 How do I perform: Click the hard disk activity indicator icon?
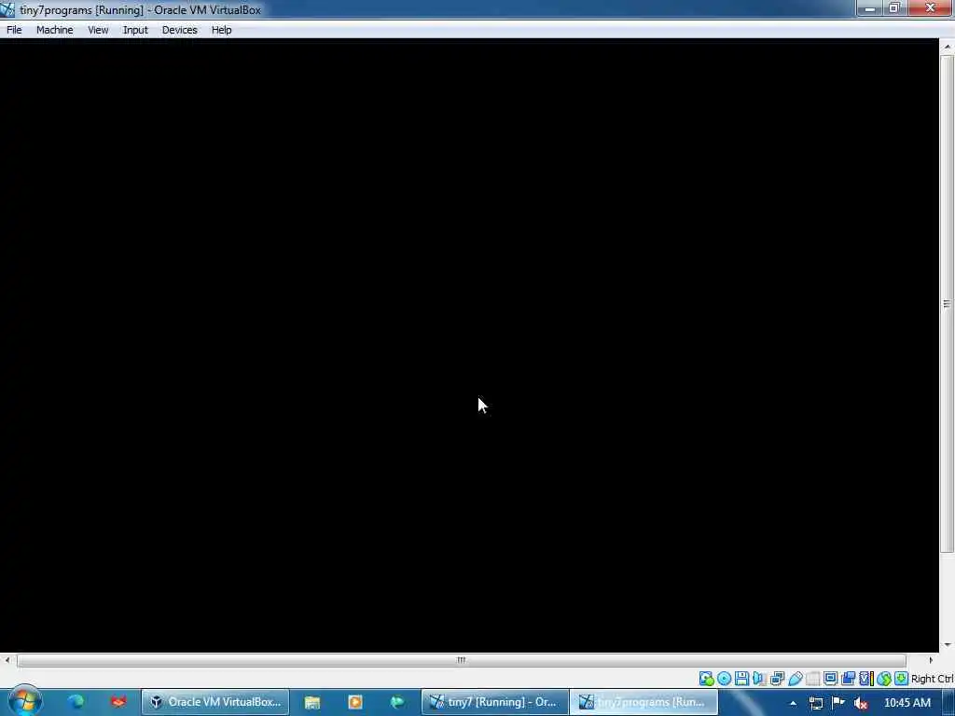pyautogui.click(x=707, y=679)
